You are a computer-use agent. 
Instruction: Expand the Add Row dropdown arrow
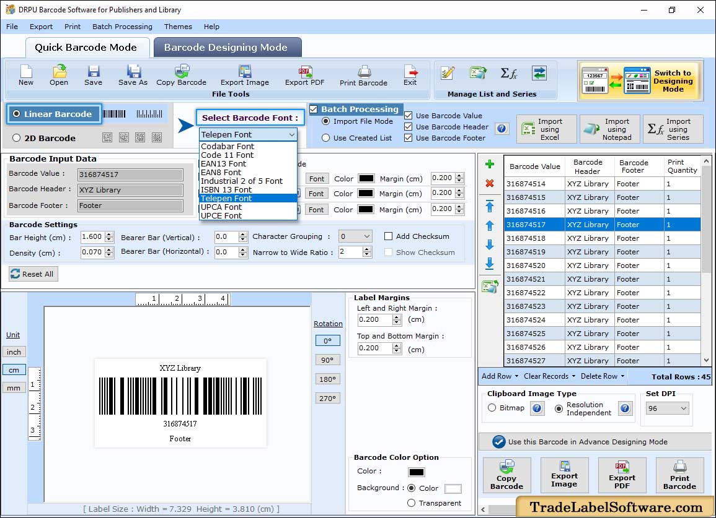(516, 377)
